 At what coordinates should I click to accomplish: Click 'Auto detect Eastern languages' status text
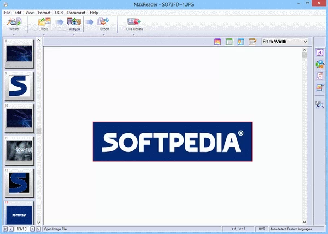pos(291,229)
